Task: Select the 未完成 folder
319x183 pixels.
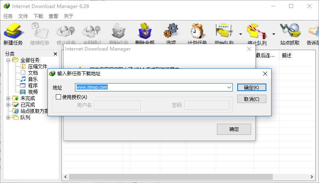Action: pos(28,98)
